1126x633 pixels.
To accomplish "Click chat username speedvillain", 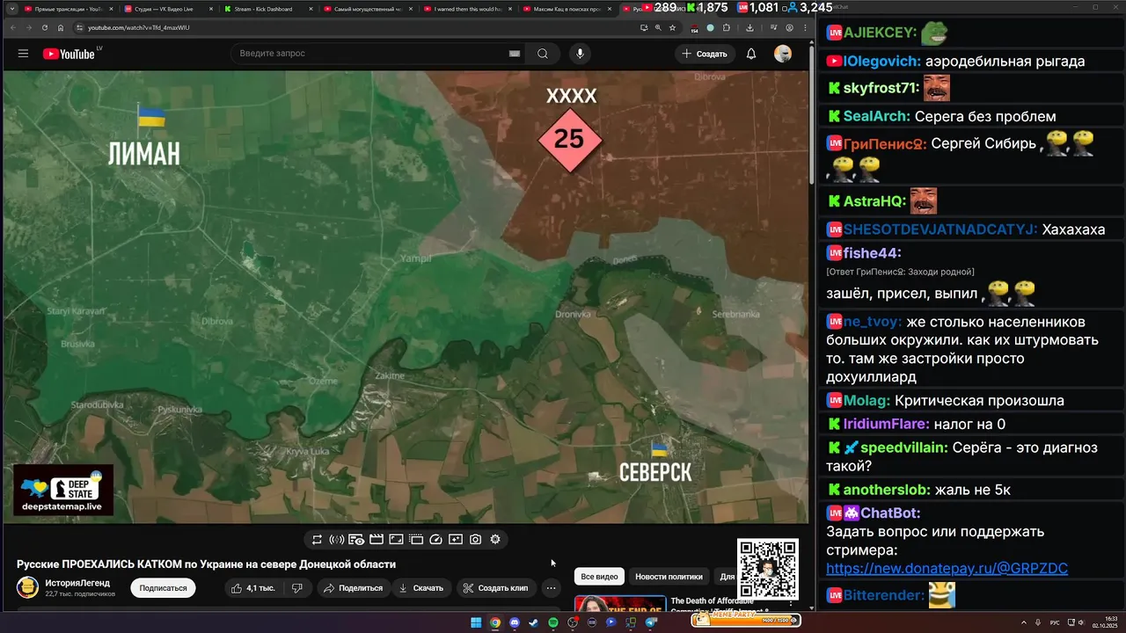I will point(904,447).
